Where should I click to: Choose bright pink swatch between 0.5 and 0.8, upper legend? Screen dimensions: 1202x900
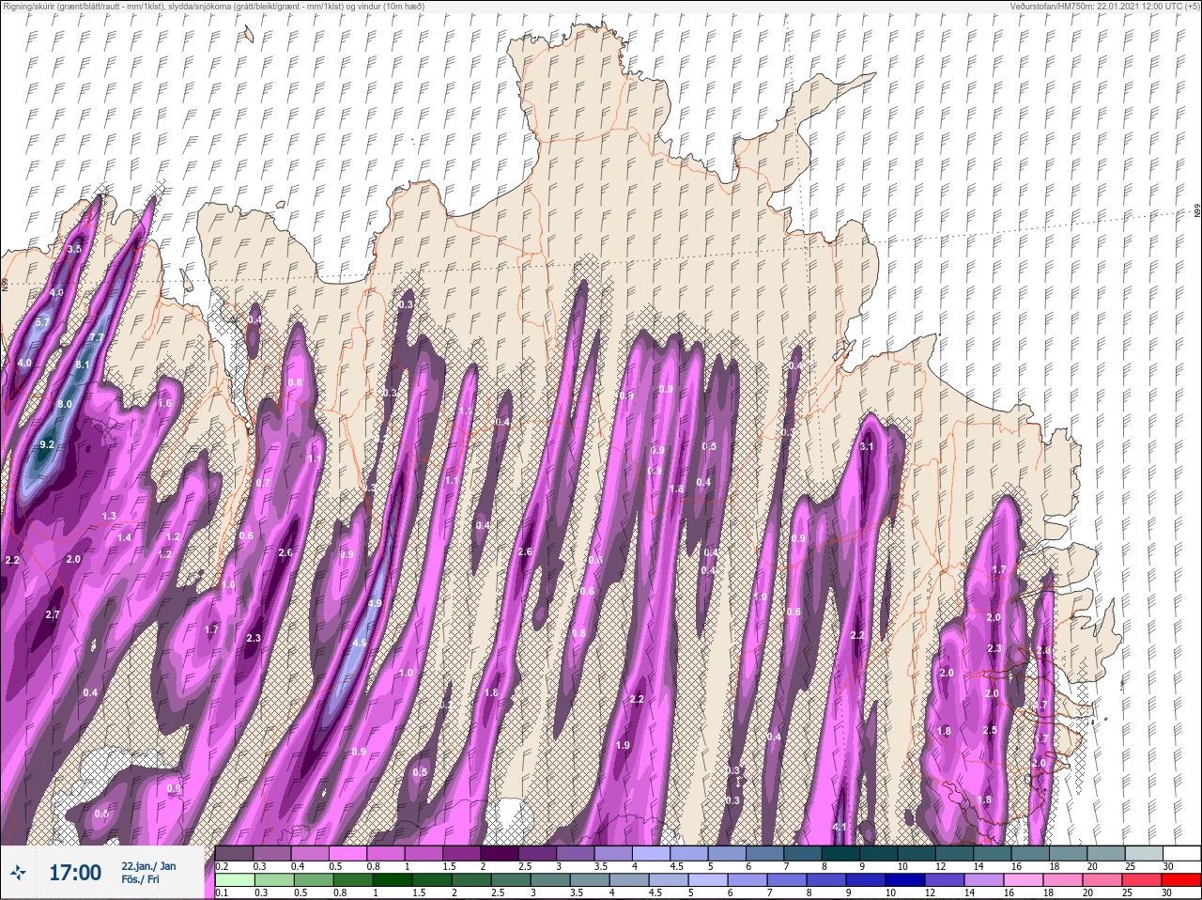tap(348, 853)
